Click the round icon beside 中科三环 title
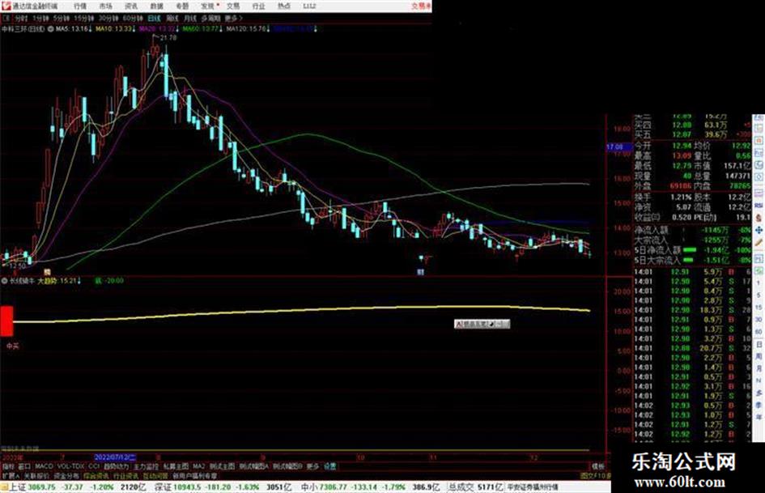The width and height of the screenshot is (765, 493). coord(50,29)
